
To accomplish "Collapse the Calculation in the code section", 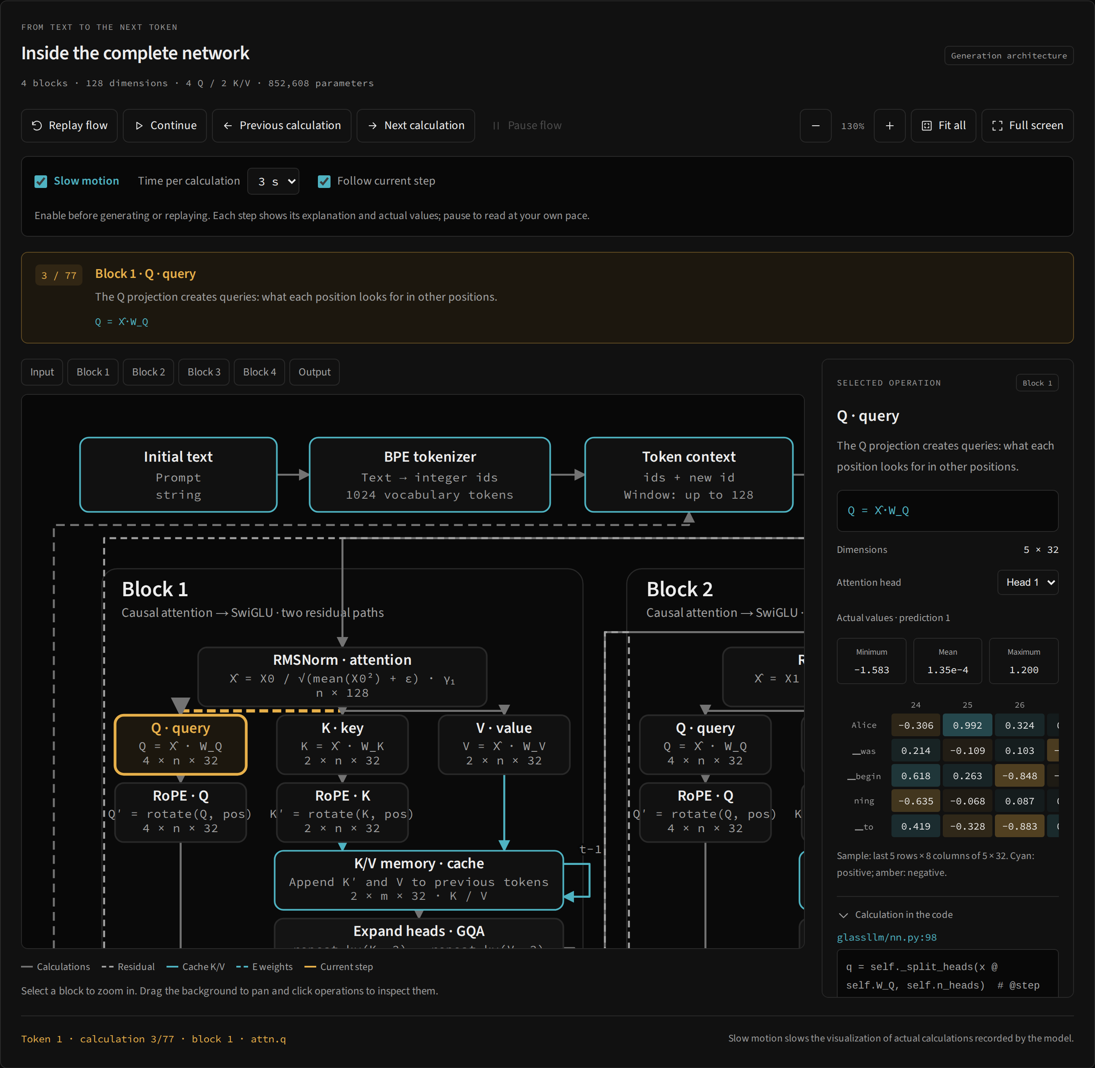I will click(895, 915).
